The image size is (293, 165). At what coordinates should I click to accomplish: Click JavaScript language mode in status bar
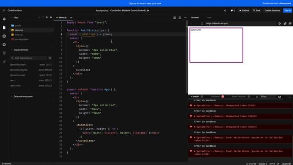(x=287, y=164)
